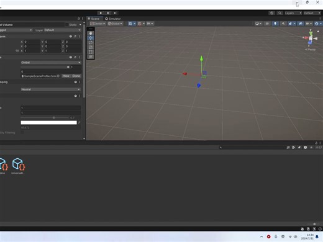The image size is (323, 242).
Task: Open the Tonemapping Neutral mode dropdown
Action: (x=51, y=89)
